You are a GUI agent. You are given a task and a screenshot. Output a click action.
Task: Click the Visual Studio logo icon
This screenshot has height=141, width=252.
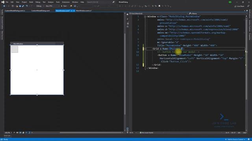tap(3, 2)
